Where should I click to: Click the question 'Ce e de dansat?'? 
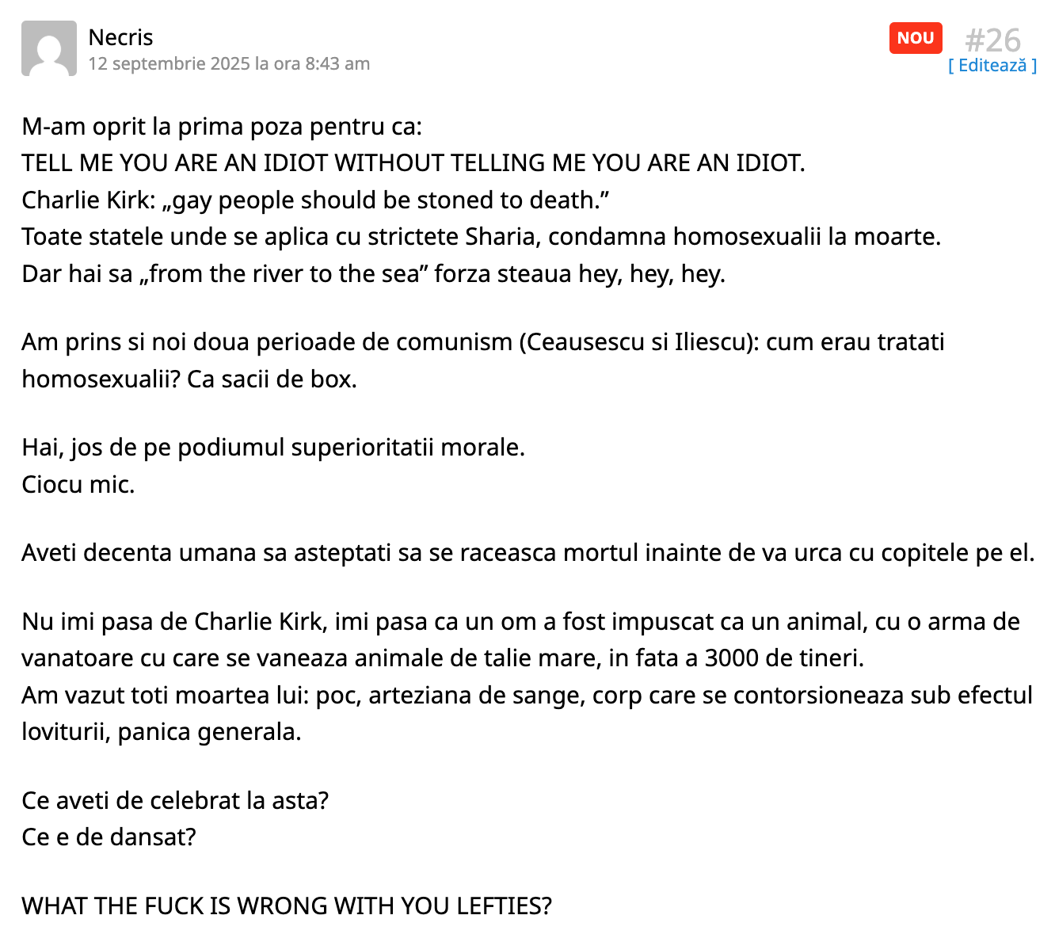click(x=109, y=837)
